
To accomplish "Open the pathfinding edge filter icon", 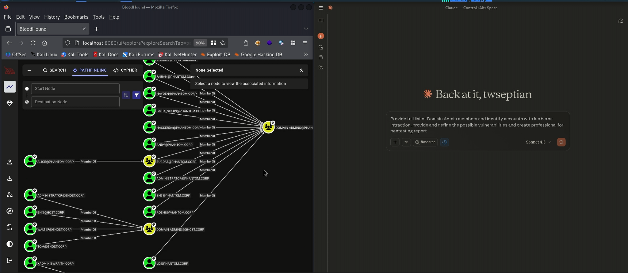I will point(137,95).
